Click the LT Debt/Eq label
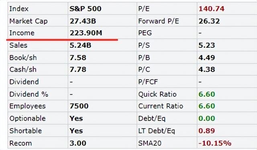Image resolution: width=257 pixels, height=150 pixels. point(157,131)
